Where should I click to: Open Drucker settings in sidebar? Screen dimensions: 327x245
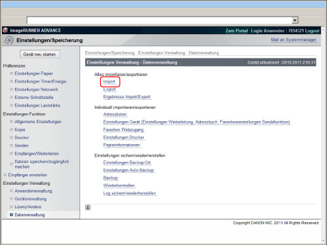pyautogui.click(x=22, y=138)
